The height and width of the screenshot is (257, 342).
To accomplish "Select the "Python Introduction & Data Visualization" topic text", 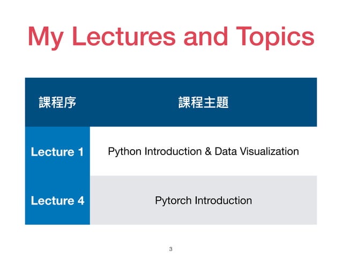I will [203, 151].
